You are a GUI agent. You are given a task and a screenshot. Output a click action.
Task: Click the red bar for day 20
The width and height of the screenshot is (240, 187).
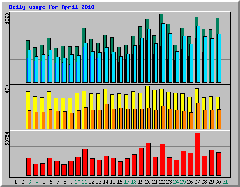coord(148,159)
